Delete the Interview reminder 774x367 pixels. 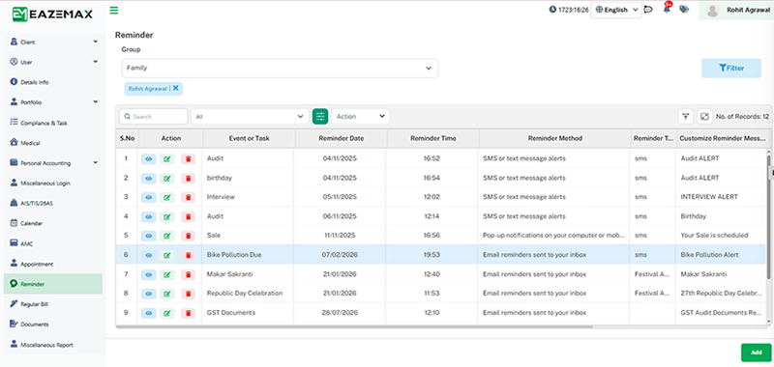pyautogui.click(x=188, y=197)
